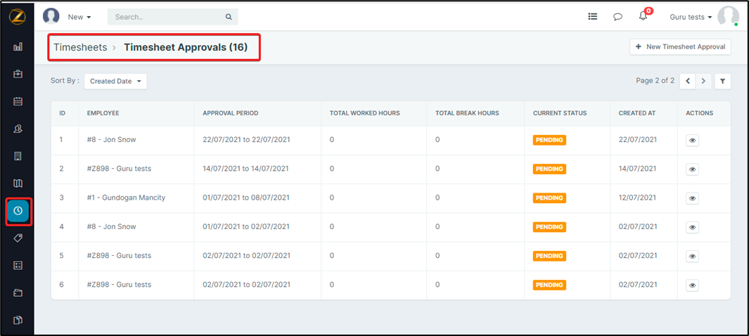Click the Employee column header

point(103,113)
